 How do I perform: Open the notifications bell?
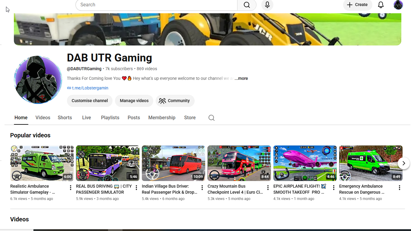[x=381, y=5]
